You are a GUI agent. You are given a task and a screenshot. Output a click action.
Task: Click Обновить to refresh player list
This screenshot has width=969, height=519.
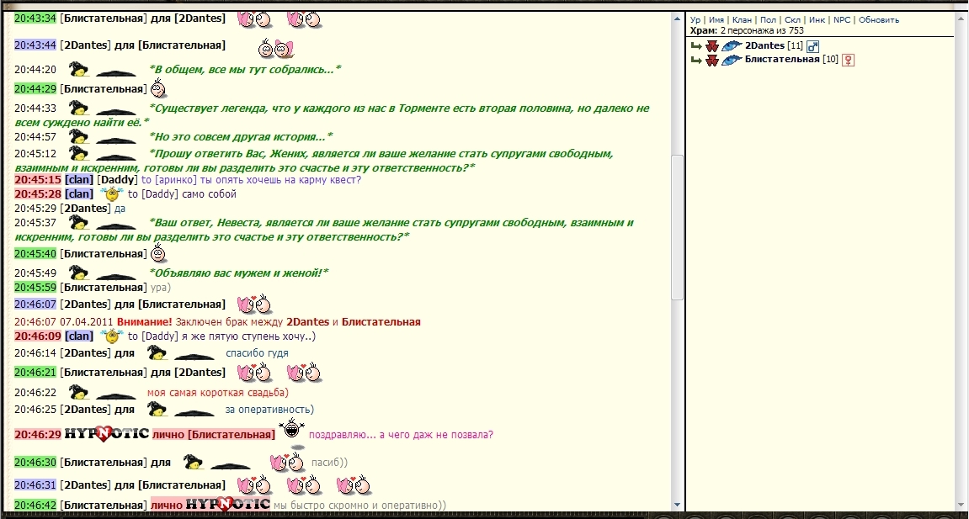coord(879,19)
